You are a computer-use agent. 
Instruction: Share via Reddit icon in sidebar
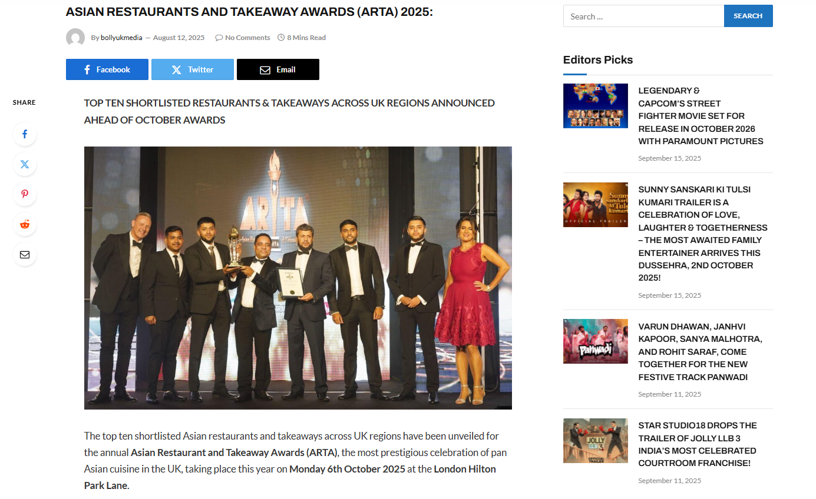click(25, 224)
